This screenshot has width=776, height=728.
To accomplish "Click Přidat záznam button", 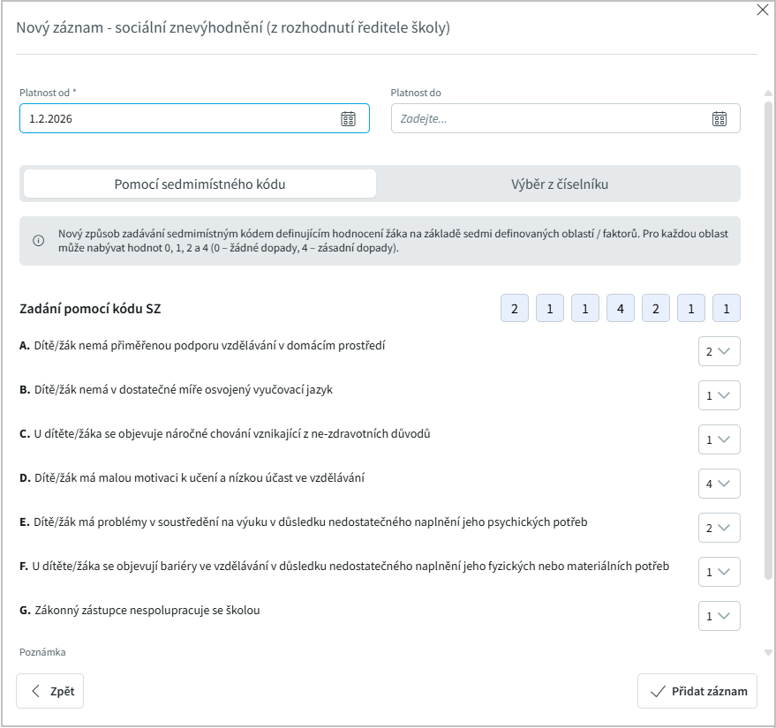I will point(697,691).
